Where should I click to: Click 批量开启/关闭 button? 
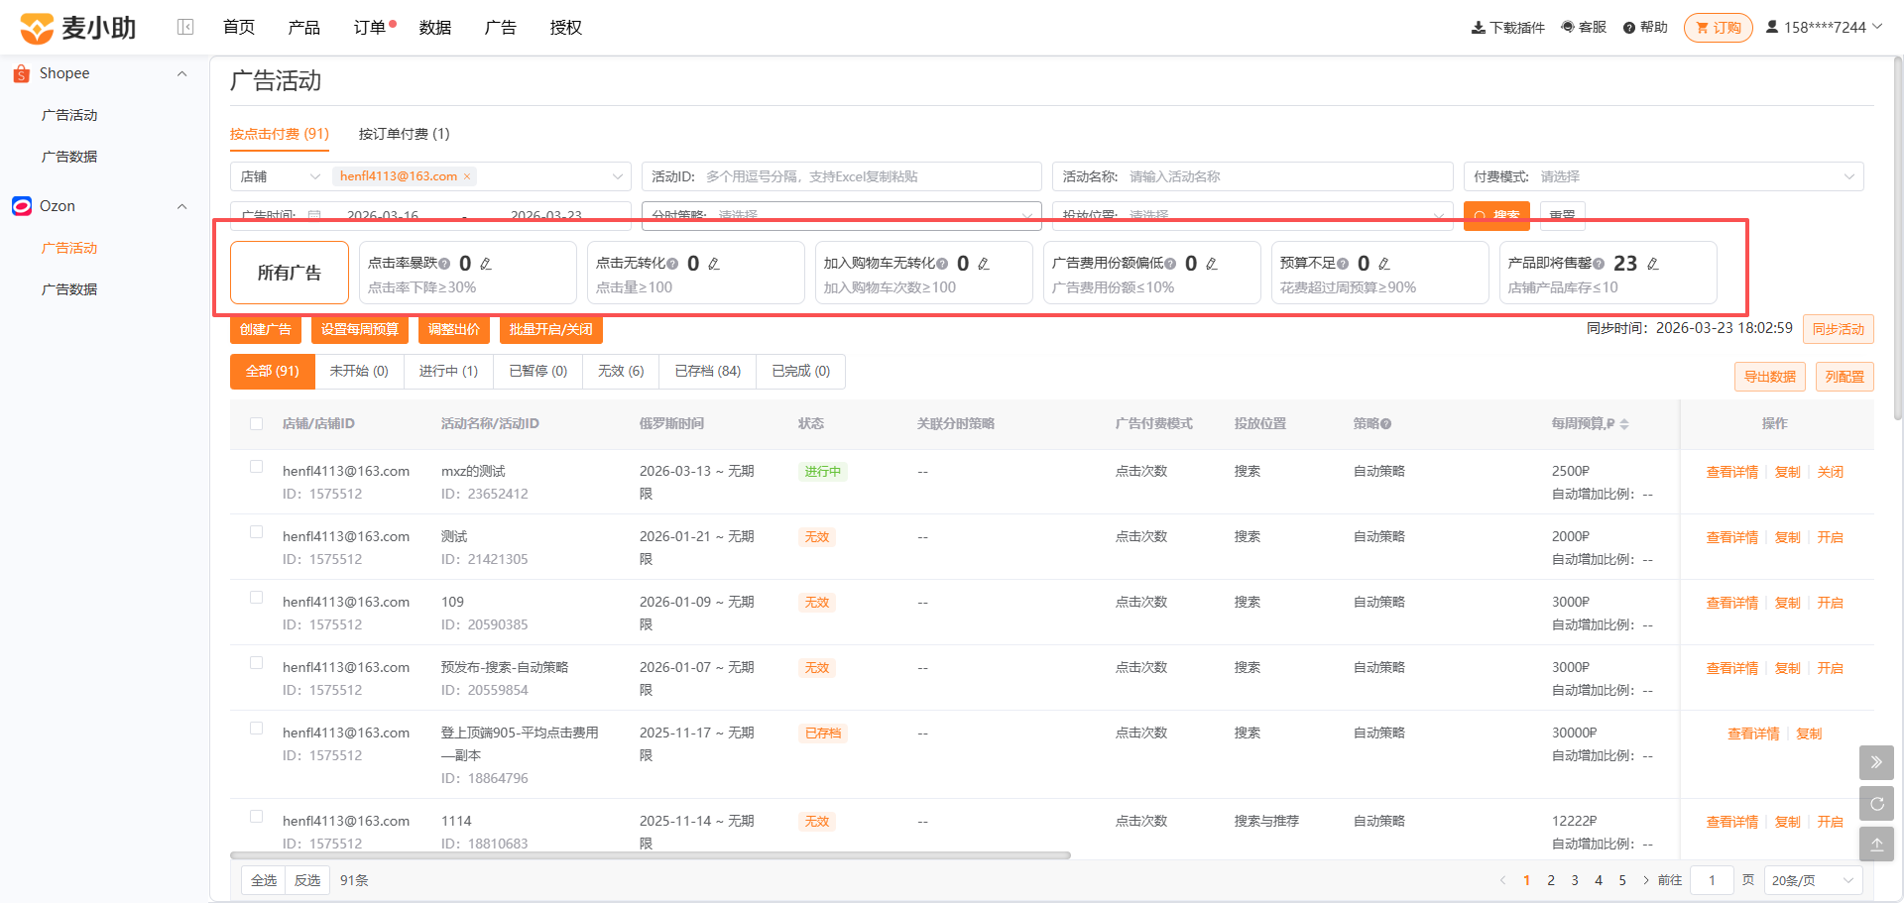(x=551, y=329)
